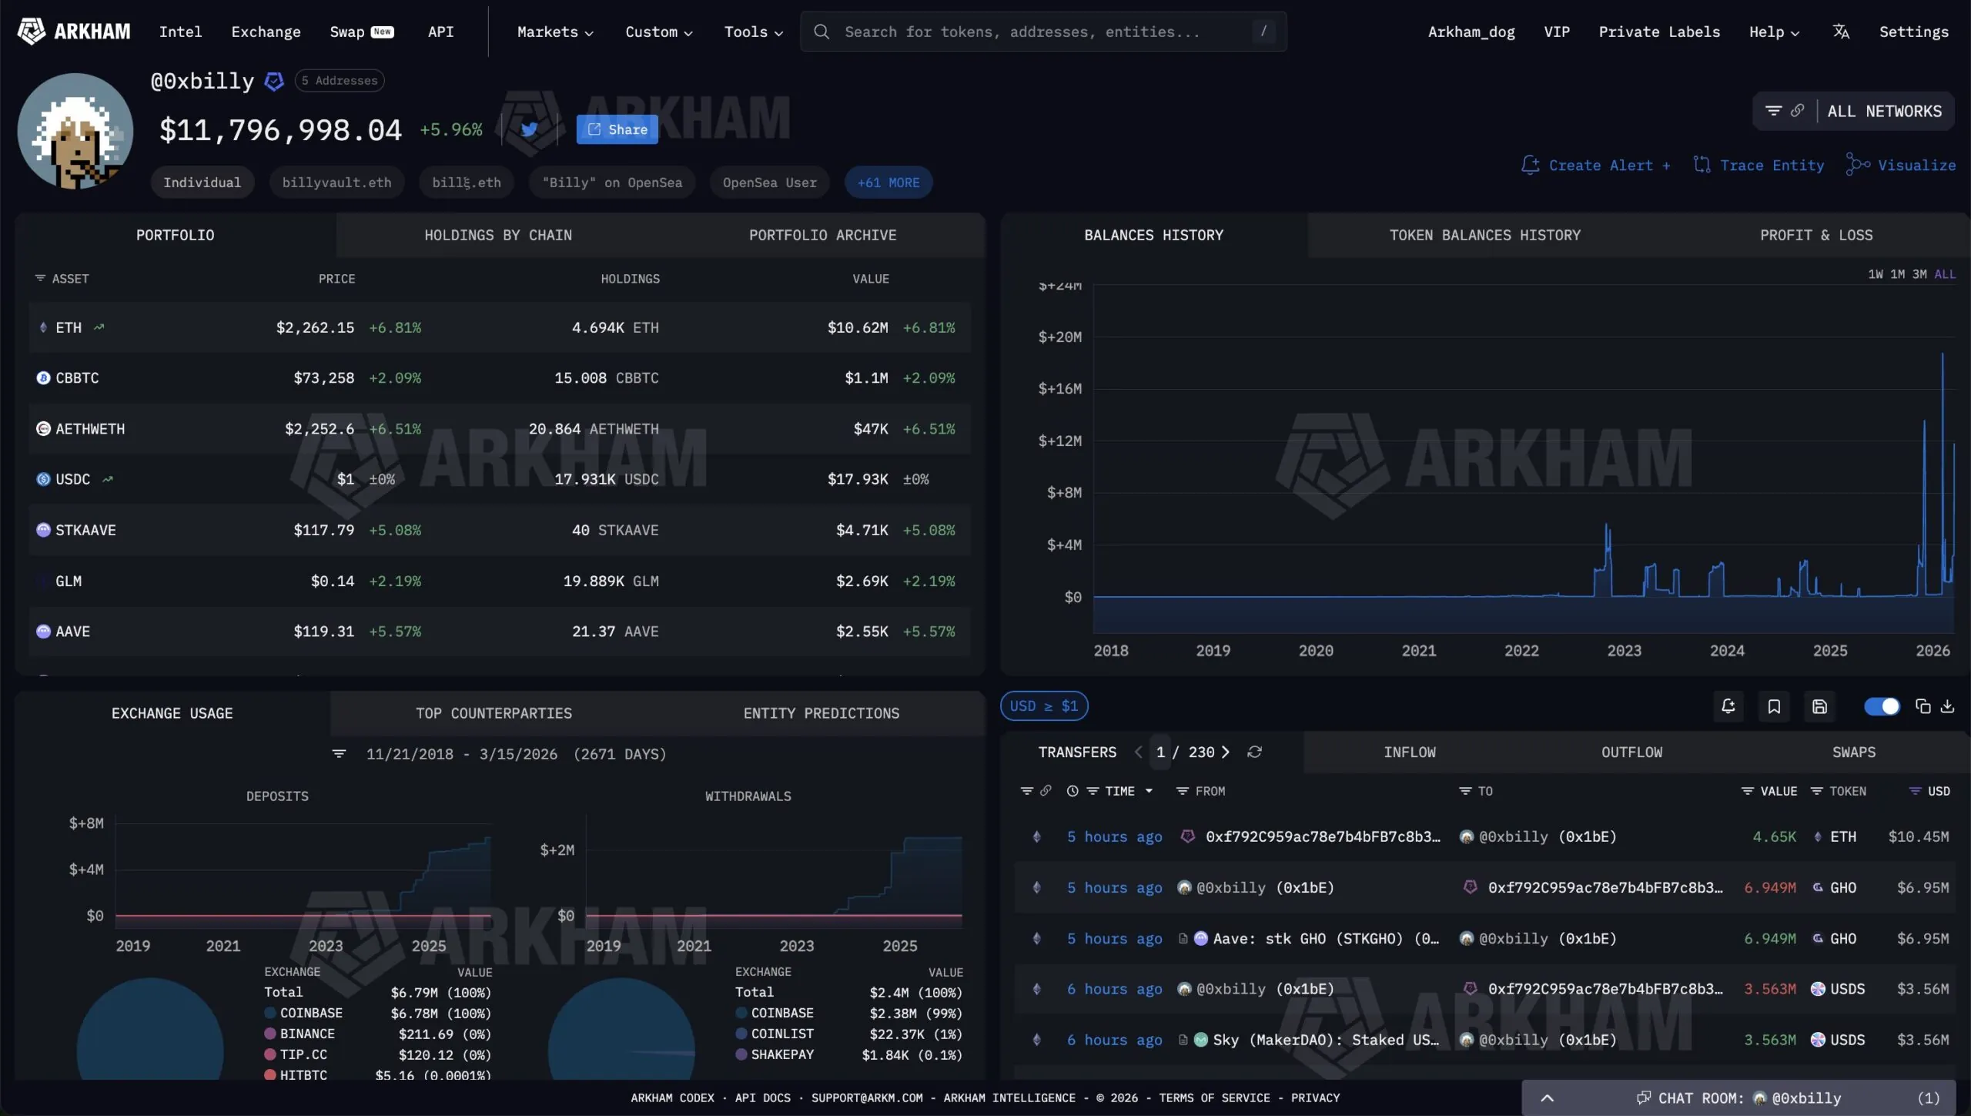Go to next transfers page arrow
The width and height of the screenshot is (1971, 1116).
point(1226,752)
